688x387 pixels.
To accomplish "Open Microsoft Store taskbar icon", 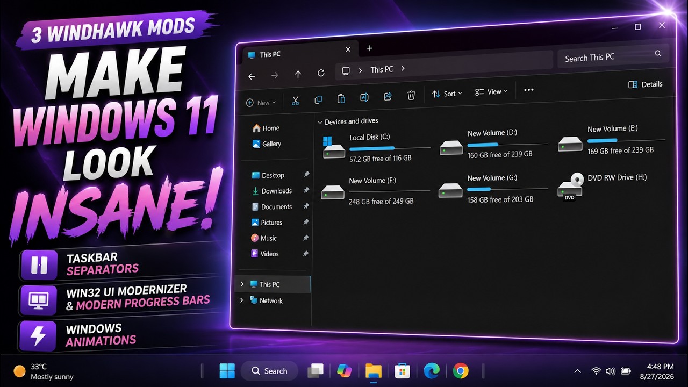I will click(x=403, y=371).
